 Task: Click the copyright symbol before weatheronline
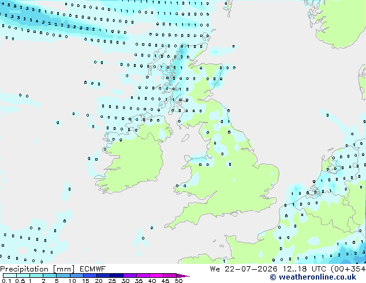[273, 277]
